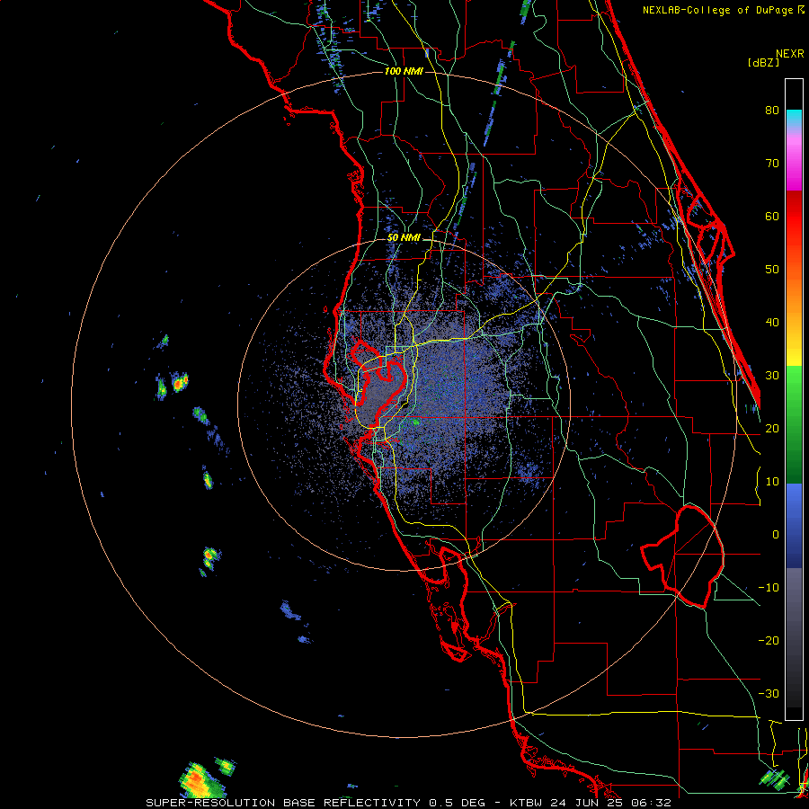This screenshot has width=809, height=809.
Task: Click the "NEXR" label above the scale
Action: [789, 54]
